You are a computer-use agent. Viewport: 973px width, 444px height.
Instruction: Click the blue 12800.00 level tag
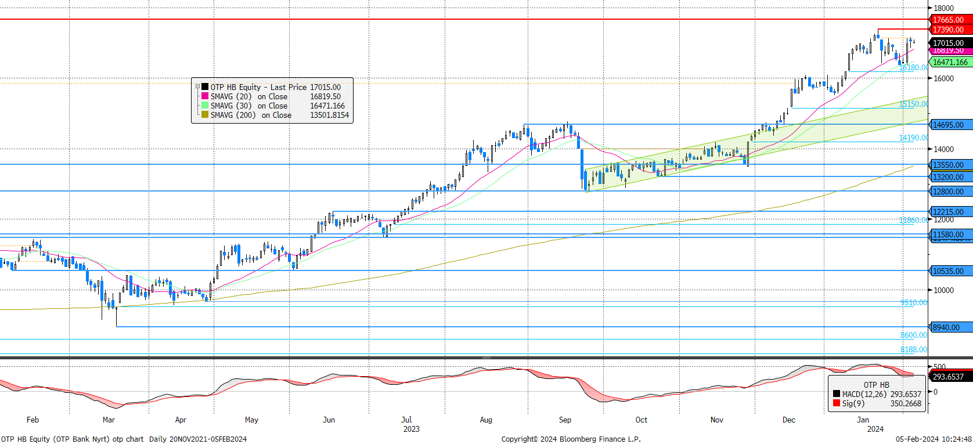tap(951, 192)
